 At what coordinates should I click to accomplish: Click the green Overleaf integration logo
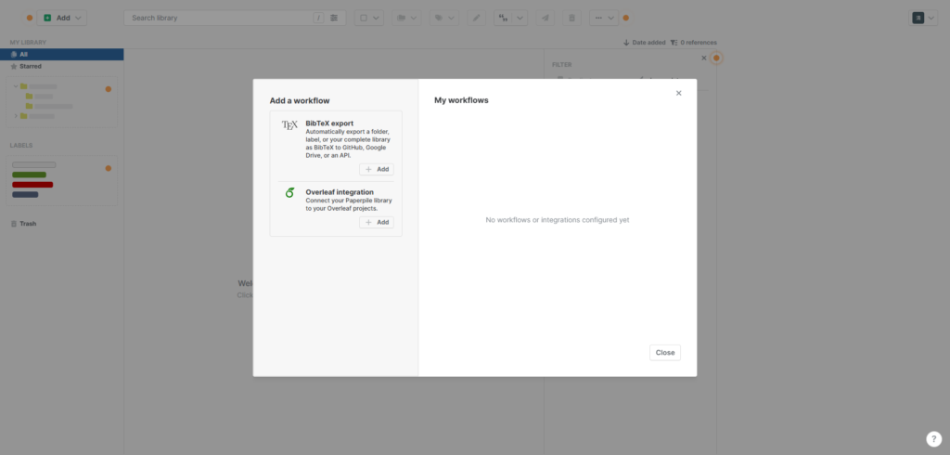(x=289, y=193)
